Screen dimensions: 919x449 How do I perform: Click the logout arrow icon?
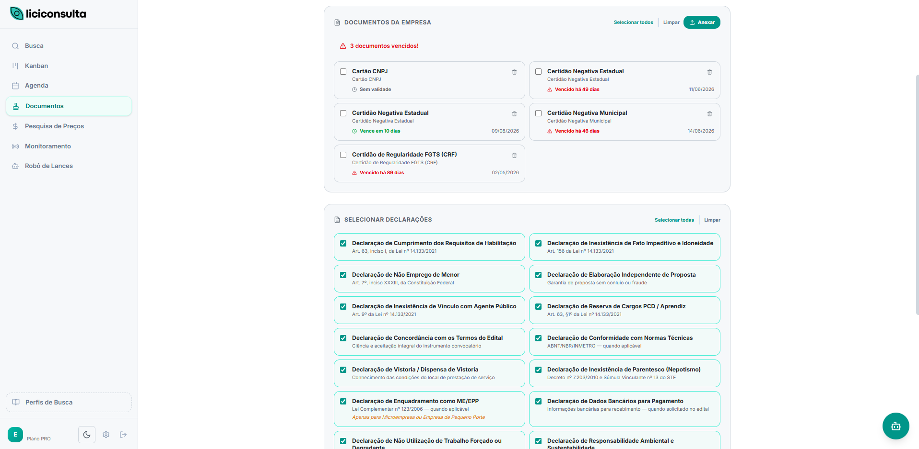(123, 435)
